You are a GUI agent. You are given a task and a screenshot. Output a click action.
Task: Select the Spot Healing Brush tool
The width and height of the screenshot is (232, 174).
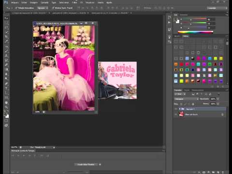[x=6, y=46]
